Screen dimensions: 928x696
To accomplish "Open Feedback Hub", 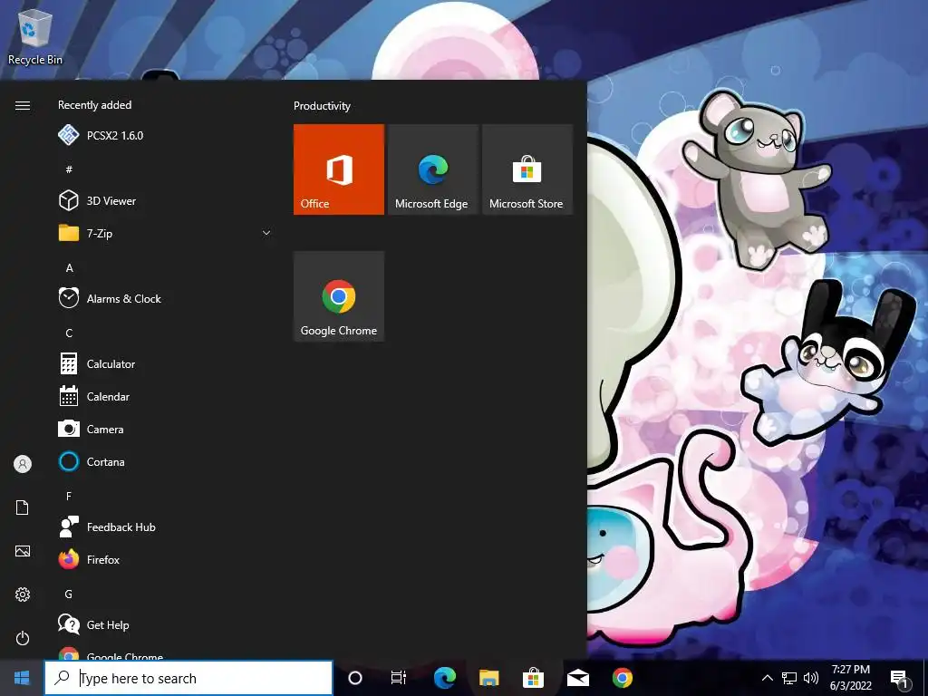I will [x=165, y=527].
